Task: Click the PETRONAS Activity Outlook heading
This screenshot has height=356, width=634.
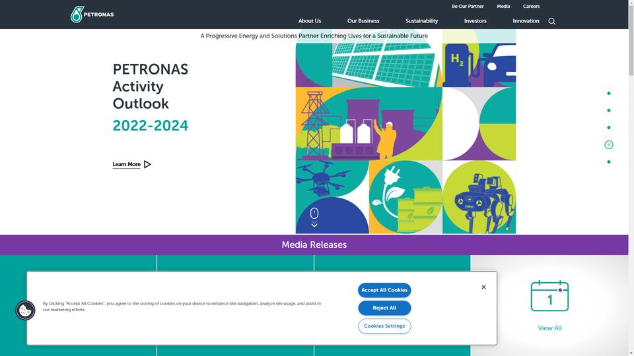Action: point(151,86)
